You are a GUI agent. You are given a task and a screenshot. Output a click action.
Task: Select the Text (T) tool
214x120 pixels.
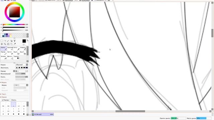15,41
